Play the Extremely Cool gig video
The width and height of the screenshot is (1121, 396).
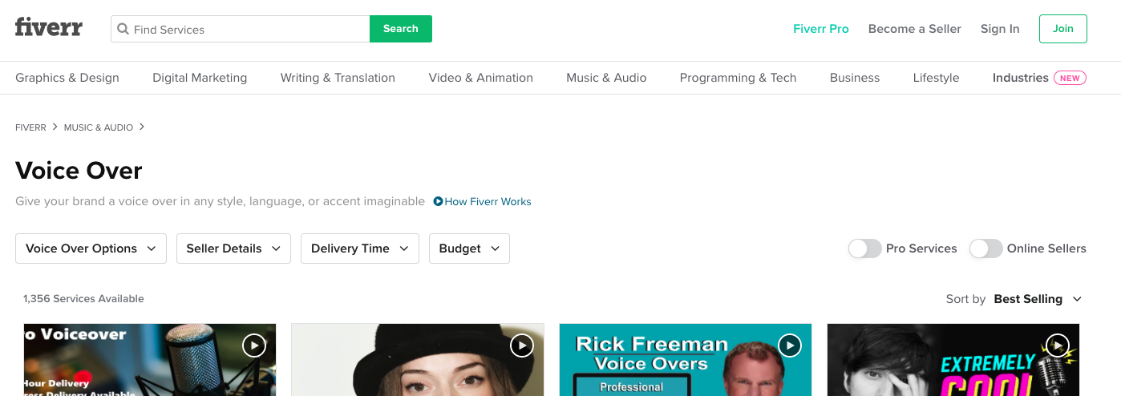click(x=1058, y=345)
